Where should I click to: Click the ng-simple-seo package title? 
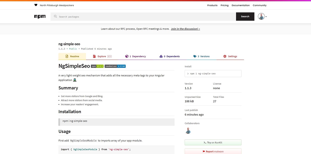(69, 44)
